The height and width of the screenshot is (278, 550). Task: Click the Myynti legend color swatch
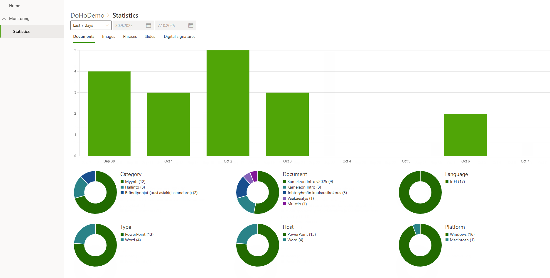pos(122,182)
